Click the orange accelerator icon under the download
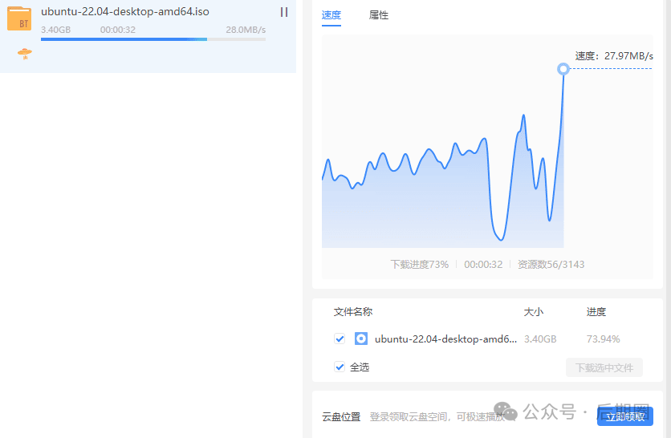671x438 pixels. point(25,54)
